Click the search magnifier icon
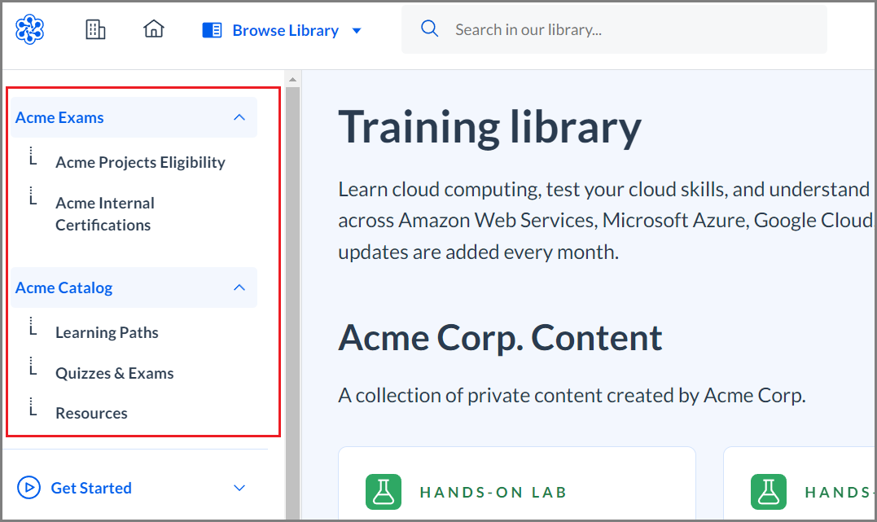The width and height of the screenshot is (877, 522). coord(429,29)
